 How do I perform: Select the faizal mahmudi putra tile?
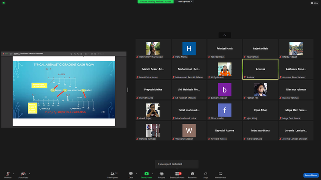tap(189, 110)
